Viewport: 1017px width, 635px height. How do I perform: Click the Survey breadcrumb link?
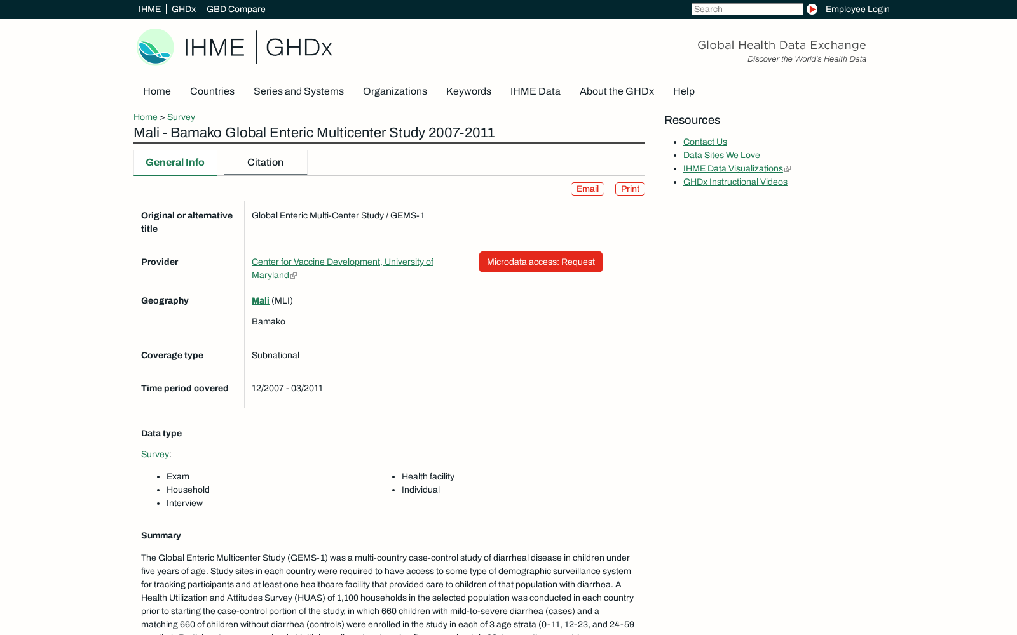coord(181,117)
